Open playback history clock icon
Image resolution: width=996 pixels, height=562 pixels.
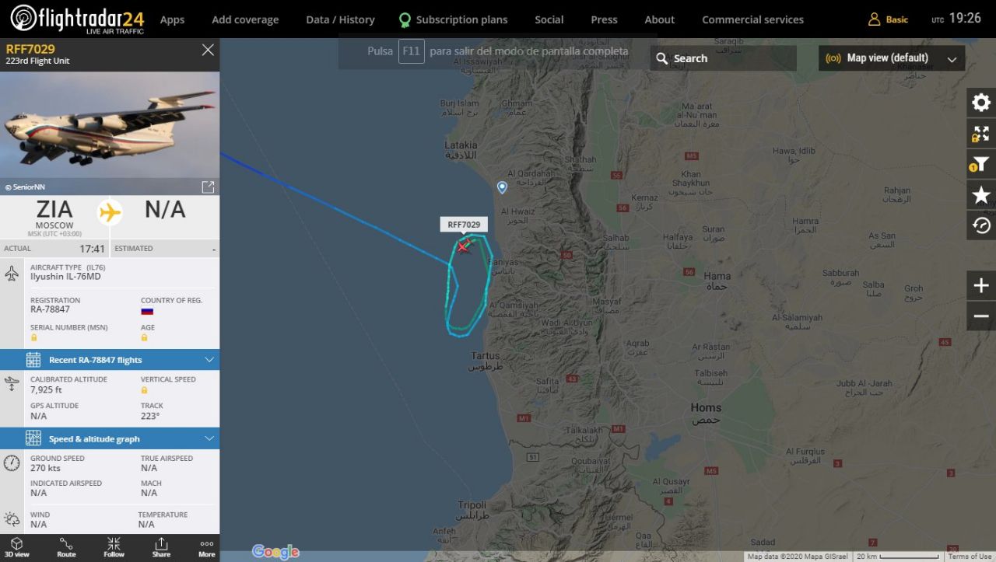pos(981,225)
